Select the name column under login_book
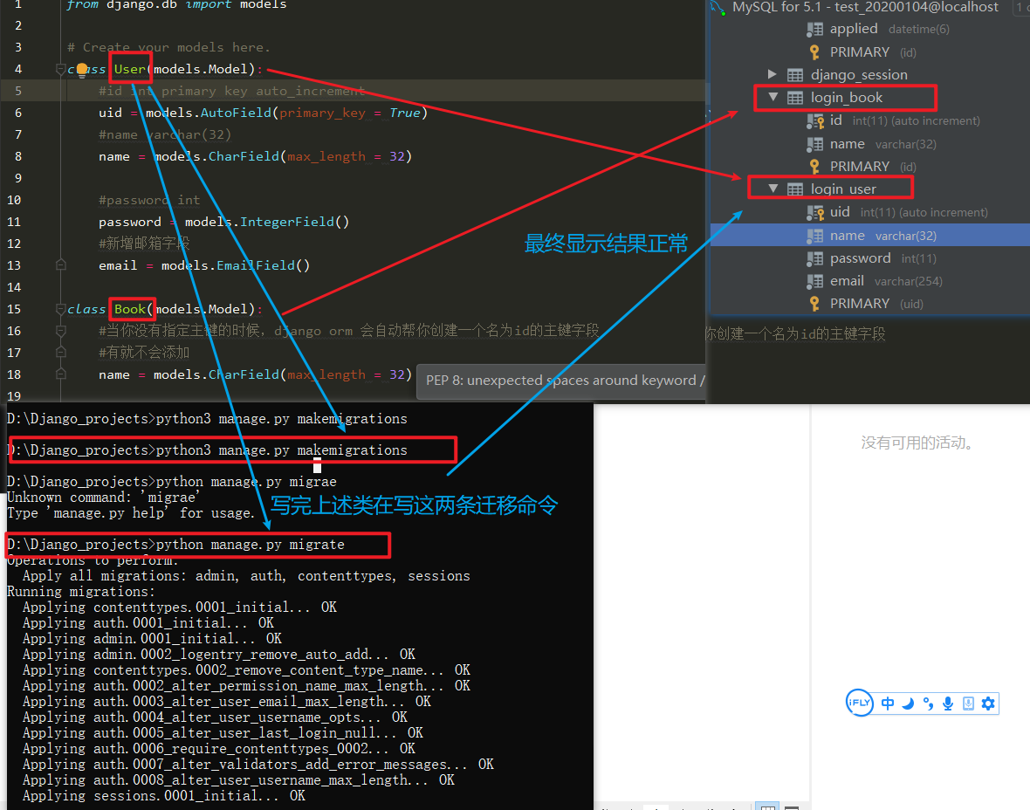The image size is (1030, 810). (870, 144)
